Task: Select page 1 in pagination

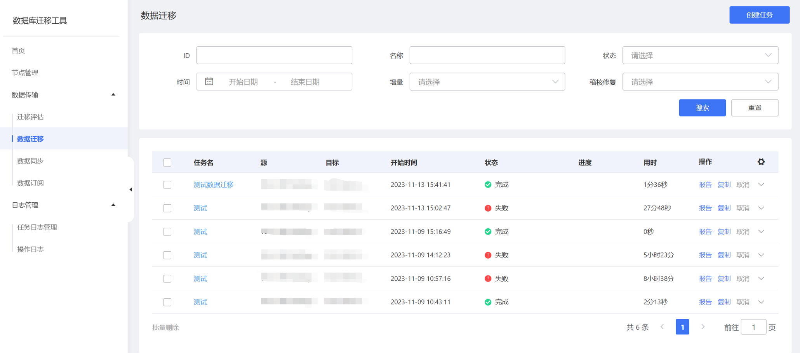Action: click(x=682, y=327)
